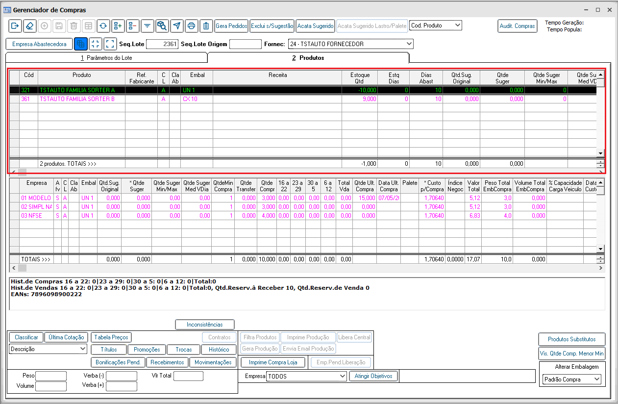Expand the Fornec supplier dropdown

tap(350, 44)
